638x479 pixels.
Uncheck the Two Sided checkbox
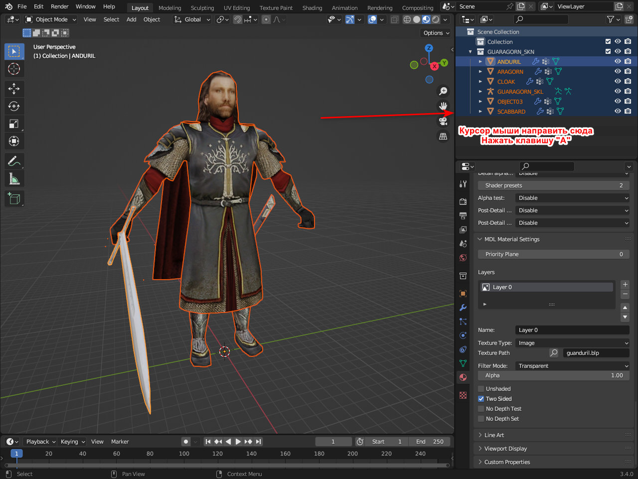click(481, 399)
